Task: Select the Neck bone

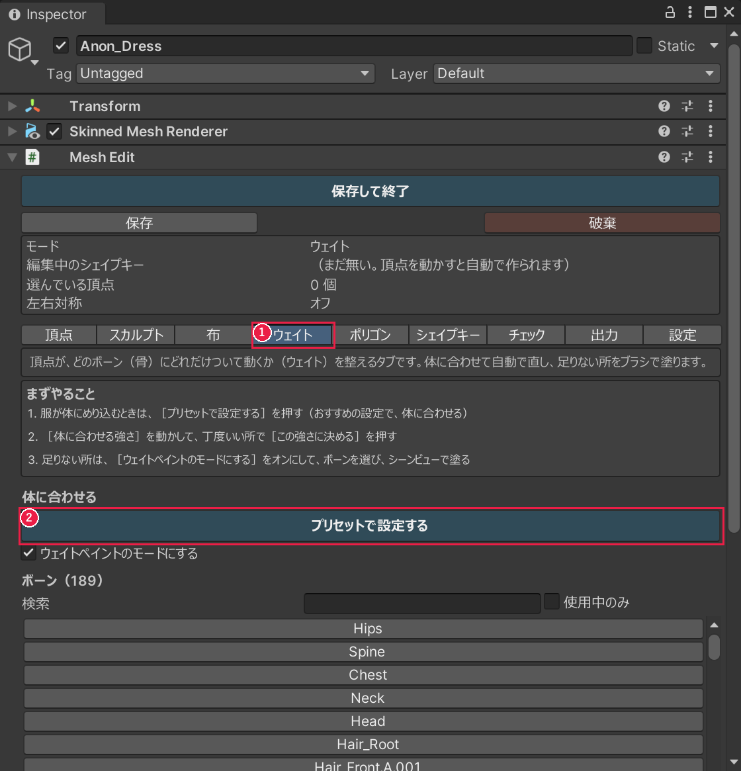Action: (x=363, y=698)
